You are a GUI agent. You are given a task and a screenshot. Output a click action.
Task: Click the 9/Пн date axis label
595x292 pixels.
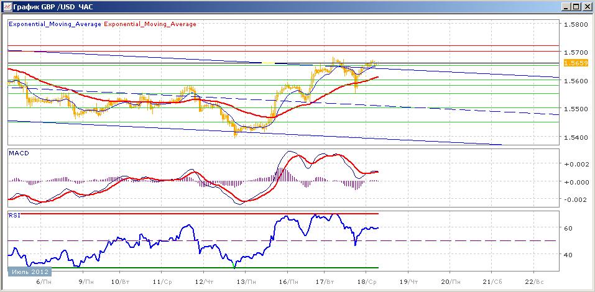click(86, 282)
